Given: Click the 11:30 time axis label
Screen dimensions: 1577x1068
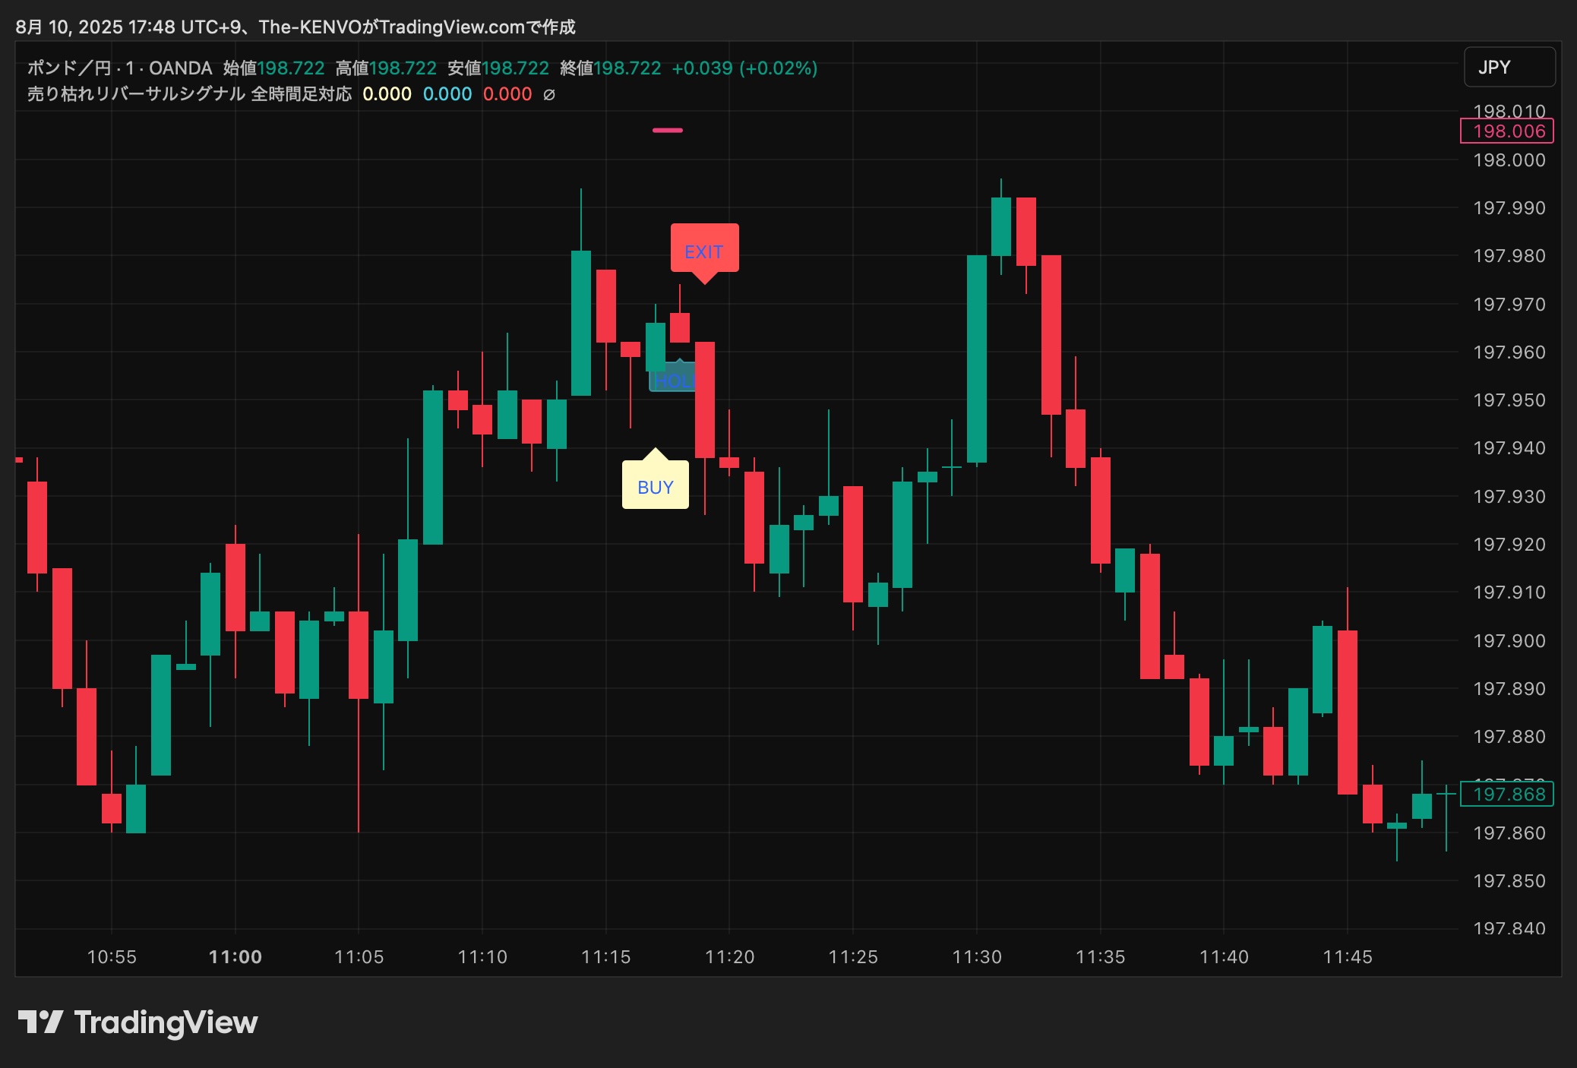Looking at the screenshot, I should pyautogui.click(x=977, y=957).
